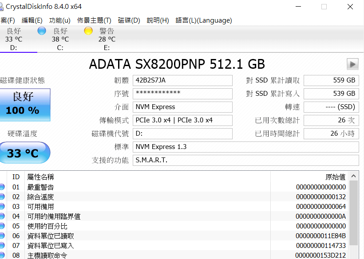Image resolution: width=364 pixels, height=259 pixels.
Task: Open the 佈景主題(T) menu
Action: tap(94, 20)
